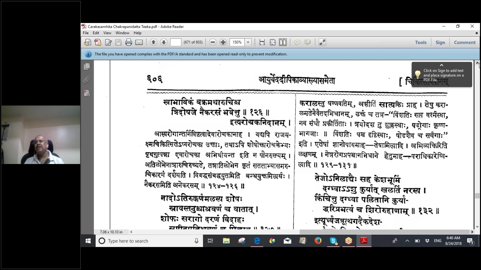Screen dimensions: 481x270
Task: Toggle the Tools pane
Action: click(x=421, y=42)
